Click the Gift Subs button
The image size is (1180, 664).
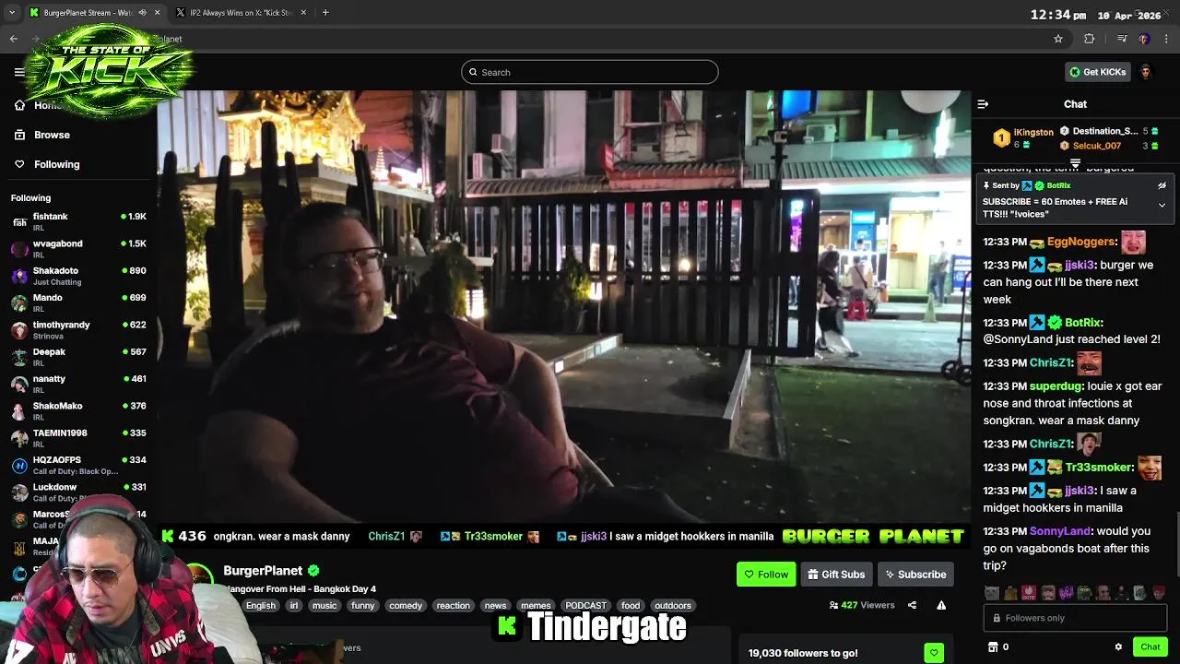tap(836, 575)
